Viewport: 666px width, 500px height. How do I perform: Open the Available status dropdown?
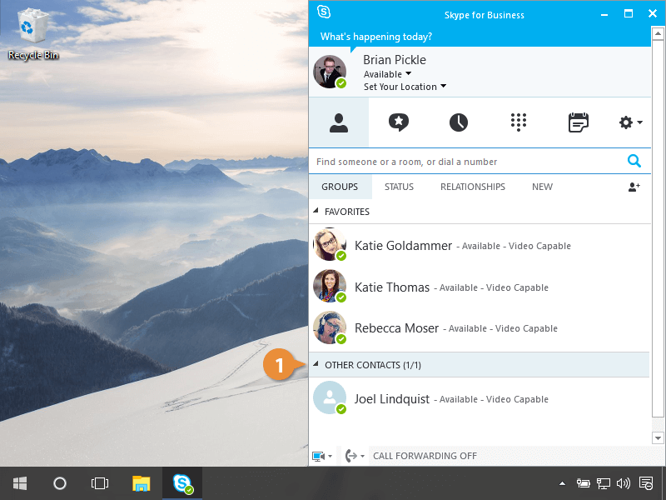388,74
